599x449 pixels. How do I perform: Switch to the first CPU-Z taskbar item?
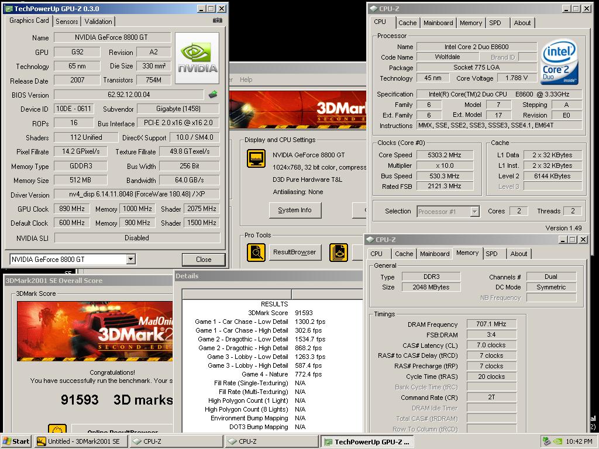click(x=177, y=441)
